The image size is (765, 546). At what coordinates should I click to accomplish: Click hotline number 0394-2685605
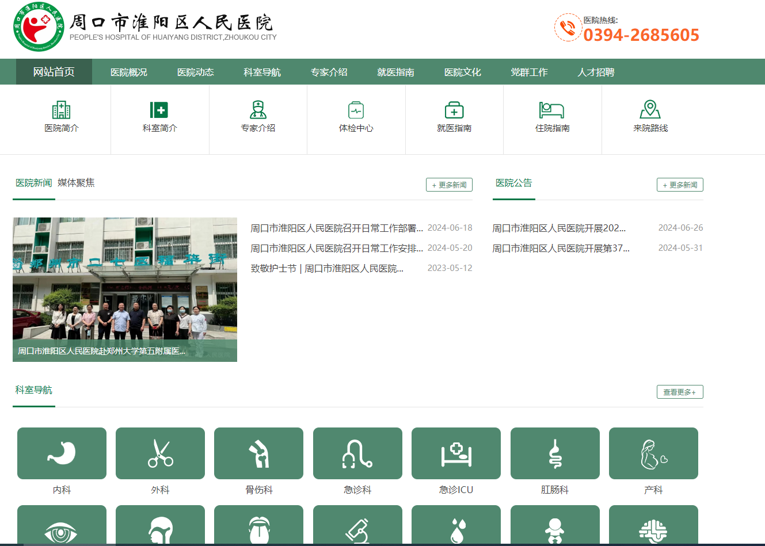pos(641,35)
